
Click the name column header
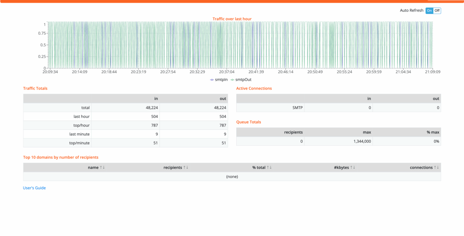(93, 168)
